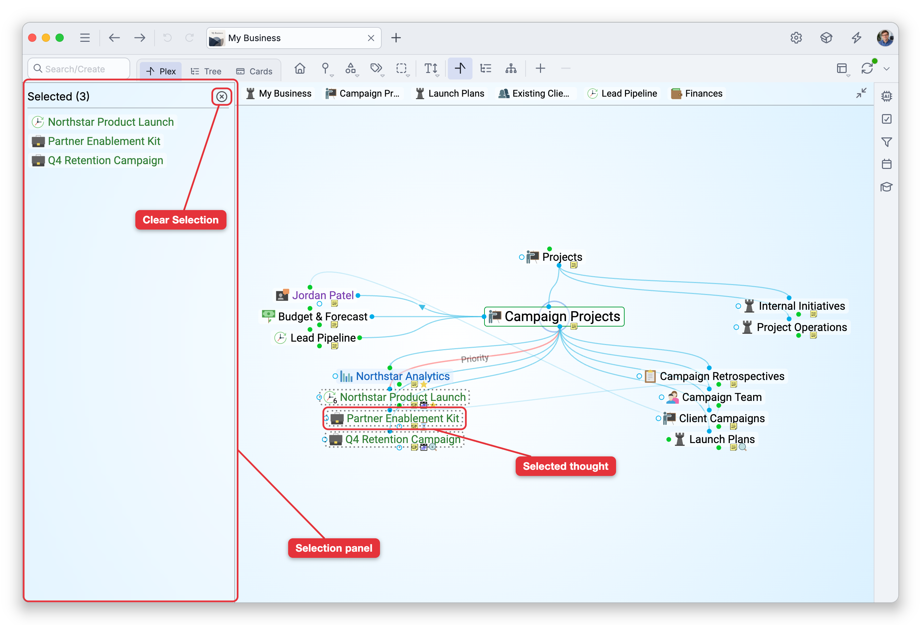Open the filter funnel sidebar icon
921x625 pixels.
tap(886, 142)
